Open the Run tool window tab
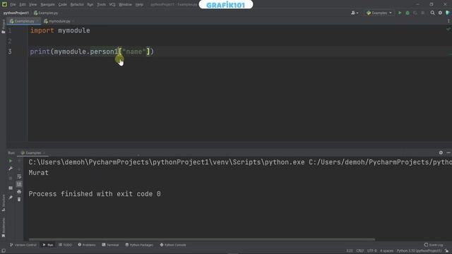The width and height of the screenshot is (452, 254). 48,245
